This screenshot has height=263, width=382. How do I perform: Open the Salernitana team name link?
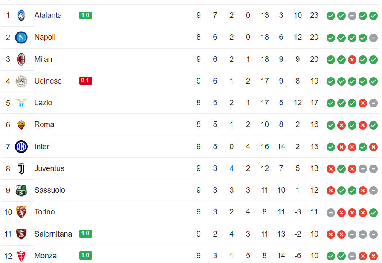click(x=53, y=234)
